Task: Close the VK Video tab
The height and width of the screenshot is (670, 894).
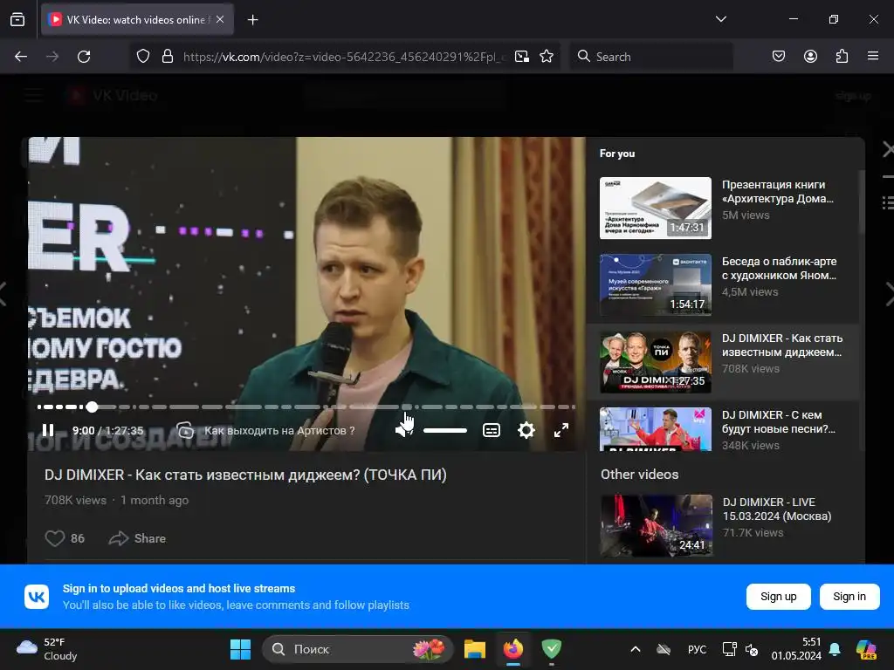Action: pyautogui.click(x=220, y=19)
